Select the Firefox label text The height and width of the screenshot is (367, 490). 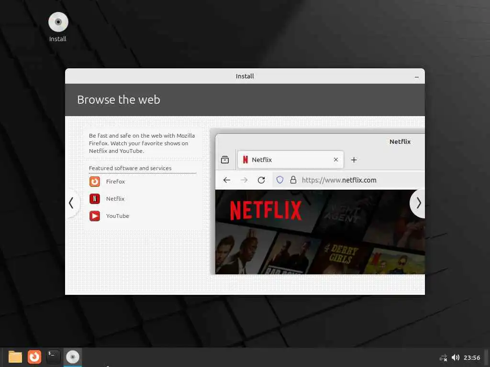tap(115, 182)
